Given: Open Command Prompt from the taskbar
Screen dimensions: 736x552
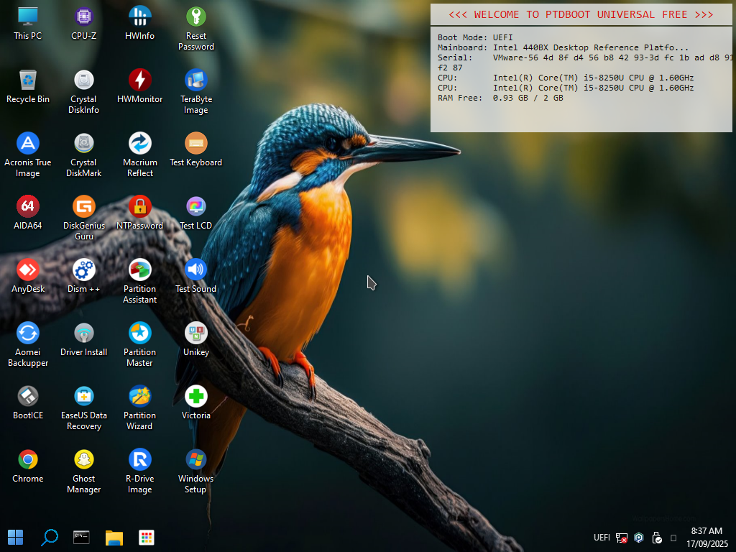Looking at the screenshot, I should (x=81, y=537).
